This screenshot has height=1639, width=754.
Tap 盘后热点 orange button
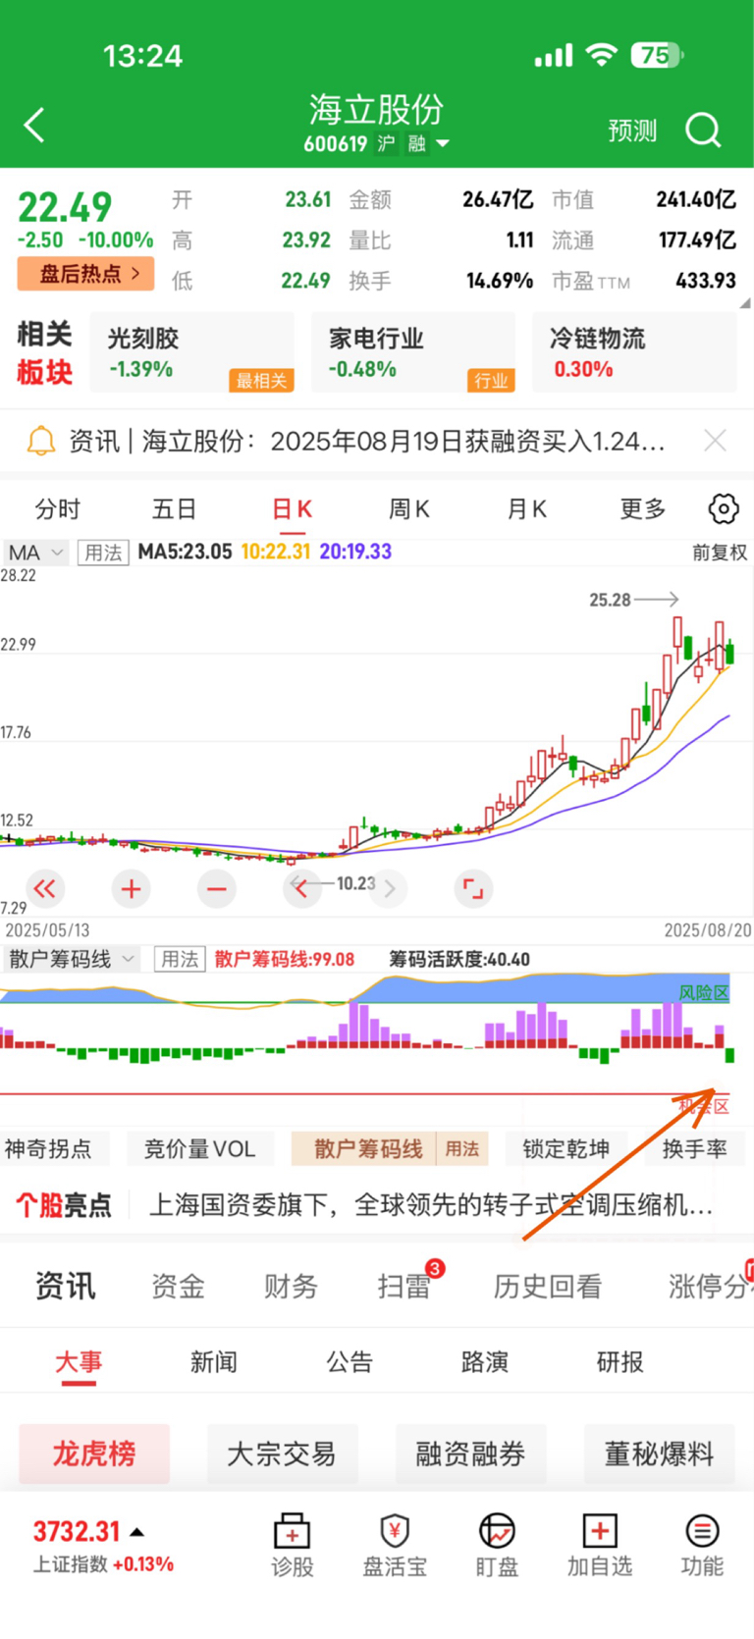[x=85, y=274]
